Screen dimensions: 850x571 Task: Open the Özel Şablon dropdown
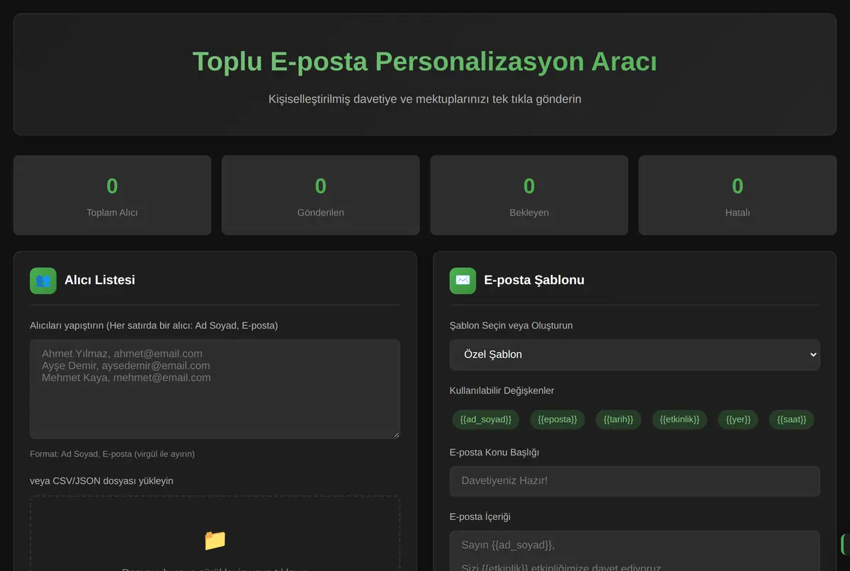coord(635,354)
